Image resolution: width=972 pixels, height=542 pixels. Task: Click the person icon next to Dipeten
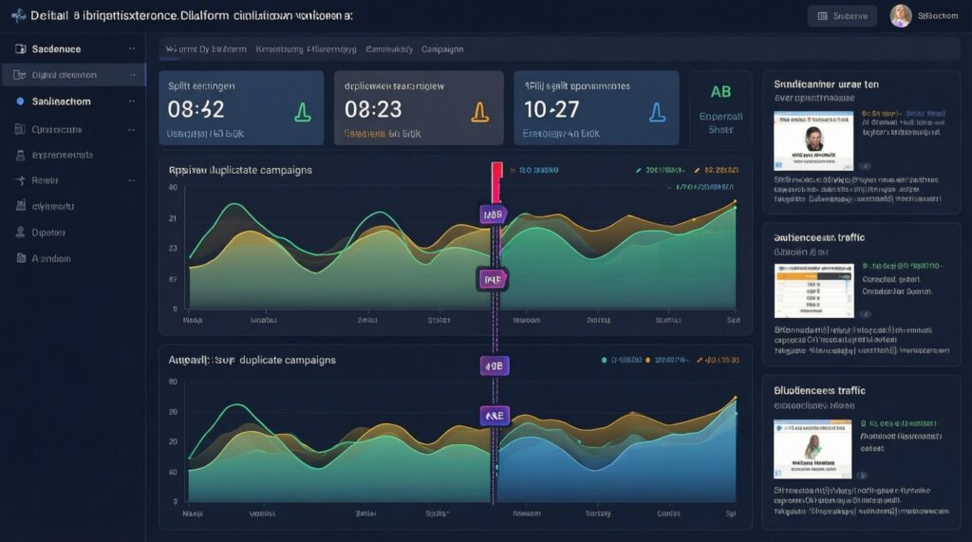(20, 232)
